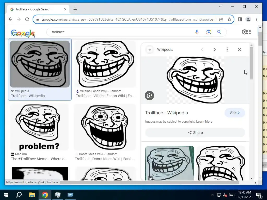The width and height of the screenshot is (267, 200).
Task: Click the preview panel scroll-down arrow
Action: point(251,178)
